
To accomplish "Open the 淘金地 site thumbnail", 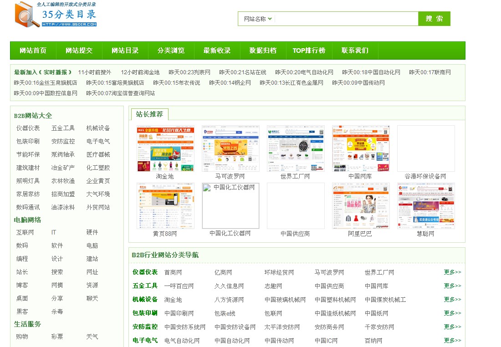I will point(165,148).
